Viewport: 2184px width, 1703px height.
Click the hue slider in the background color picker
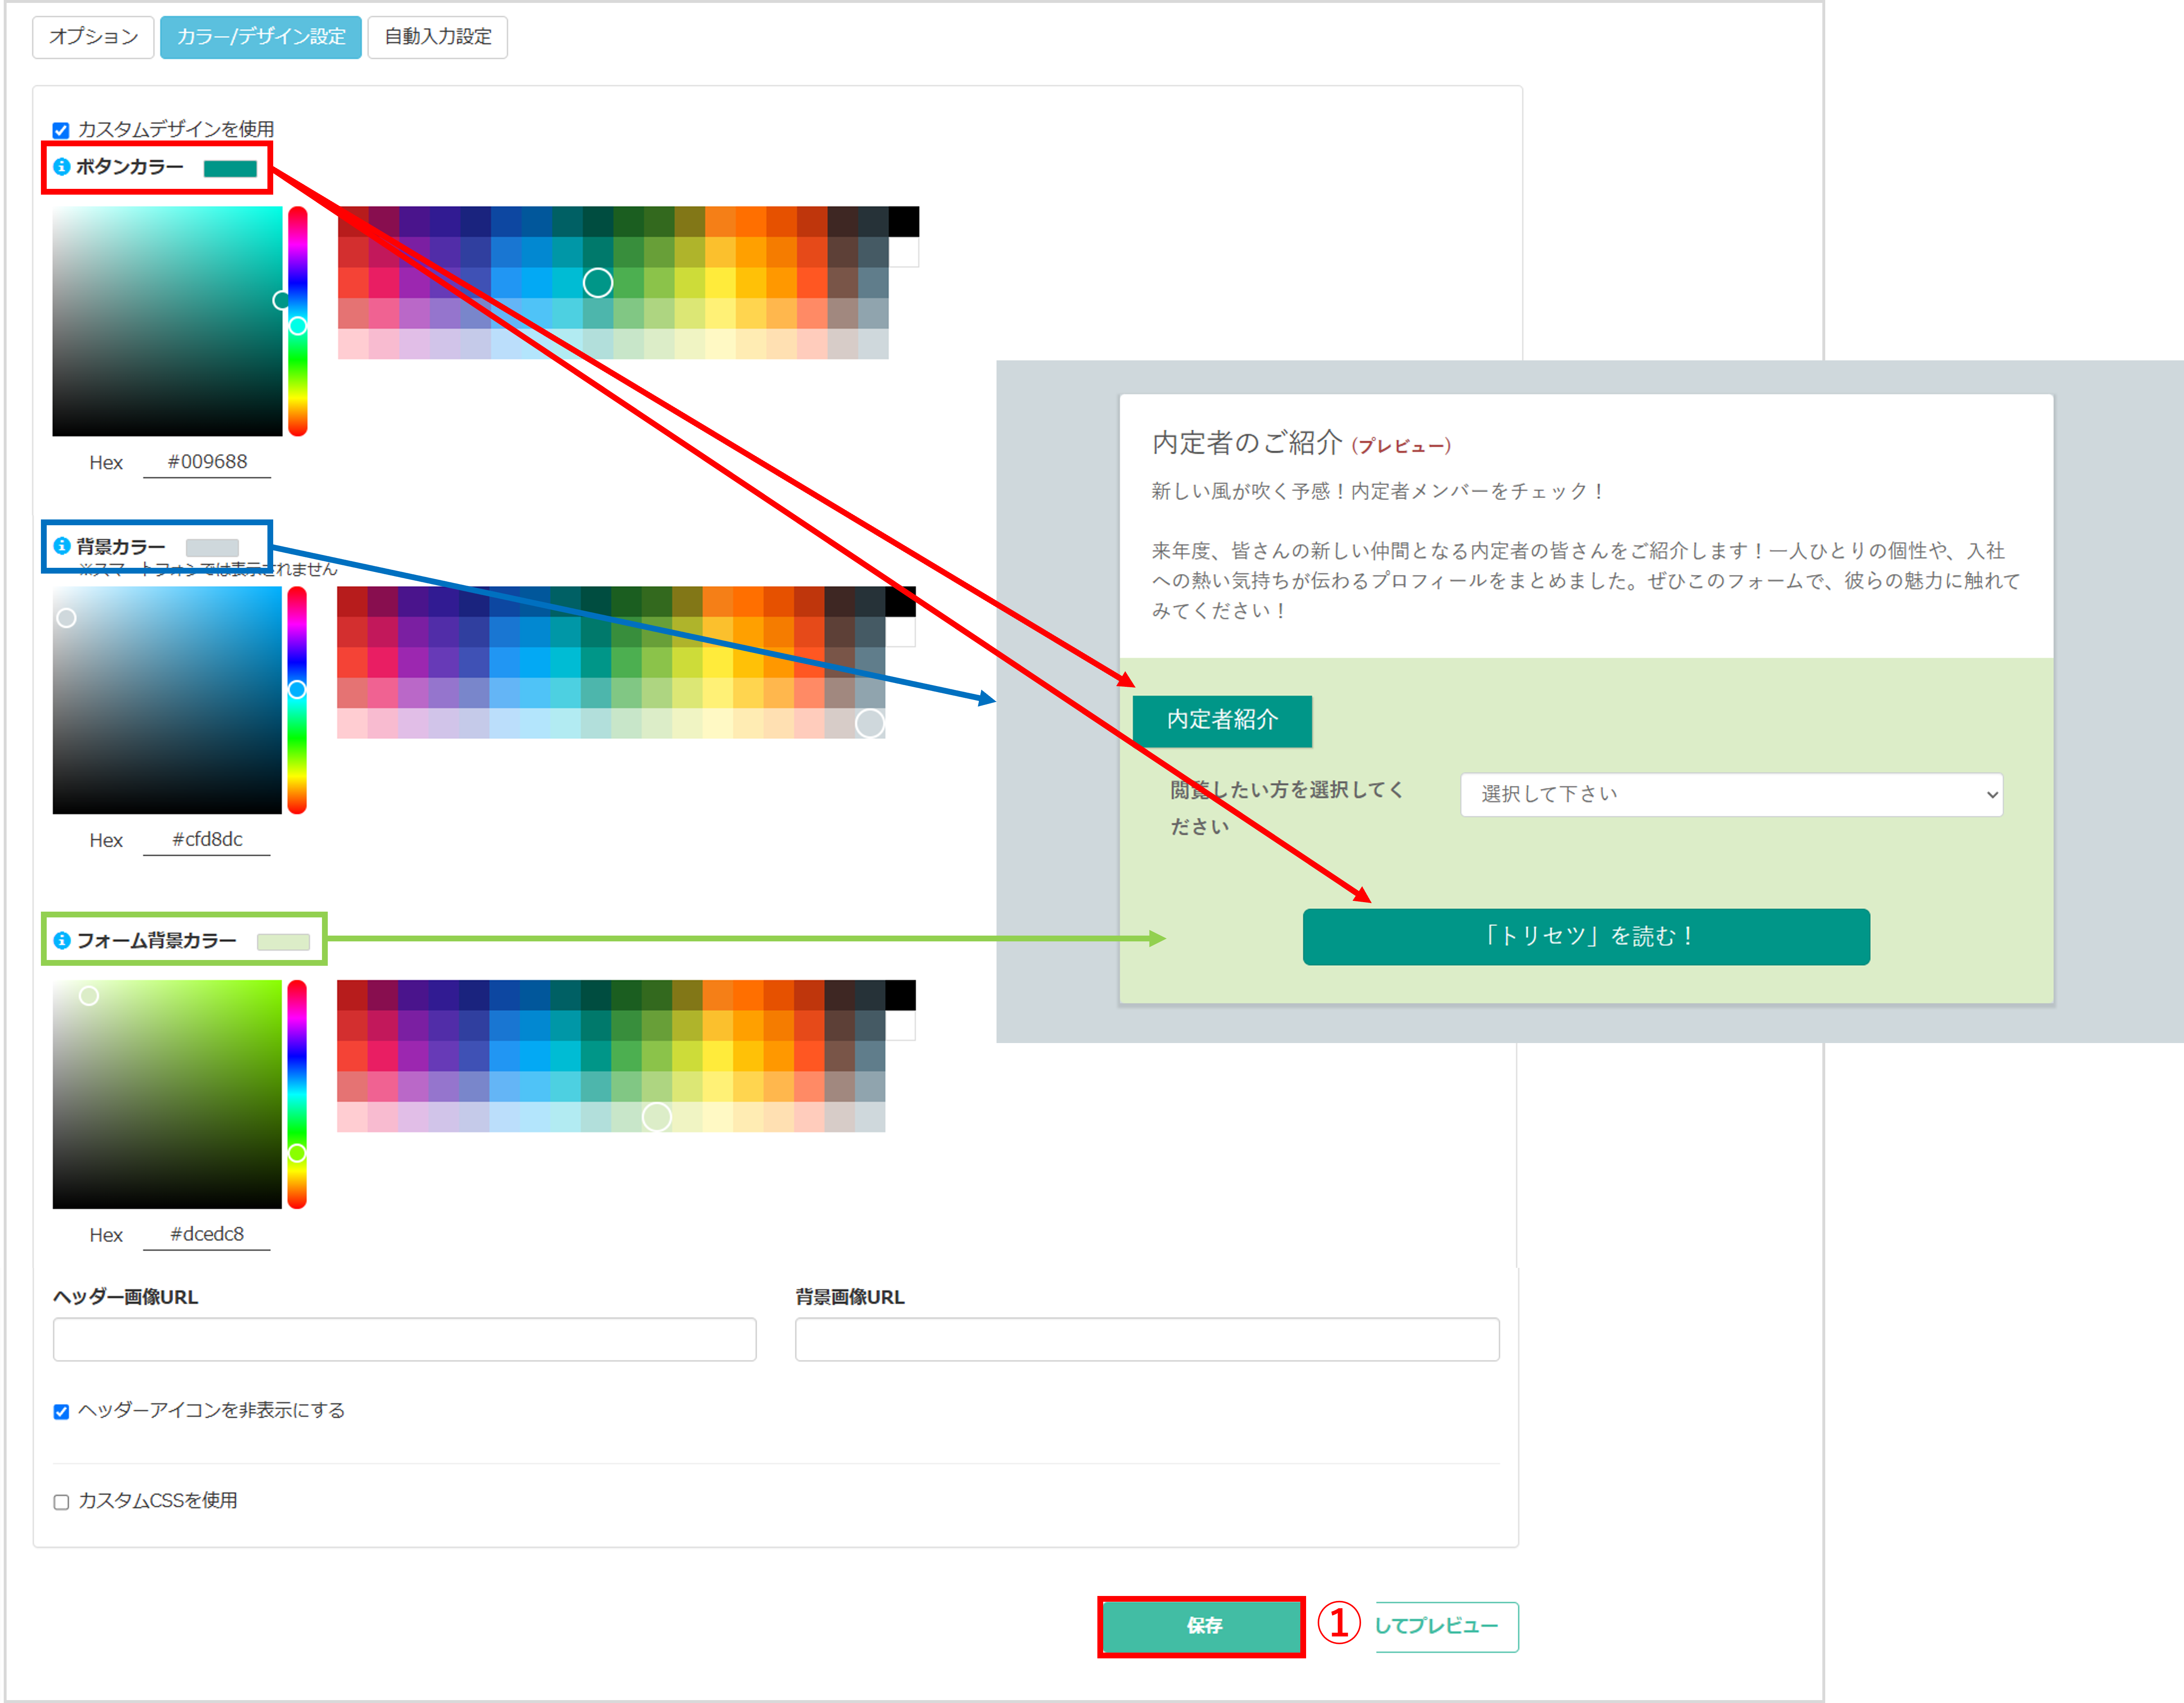297,700
